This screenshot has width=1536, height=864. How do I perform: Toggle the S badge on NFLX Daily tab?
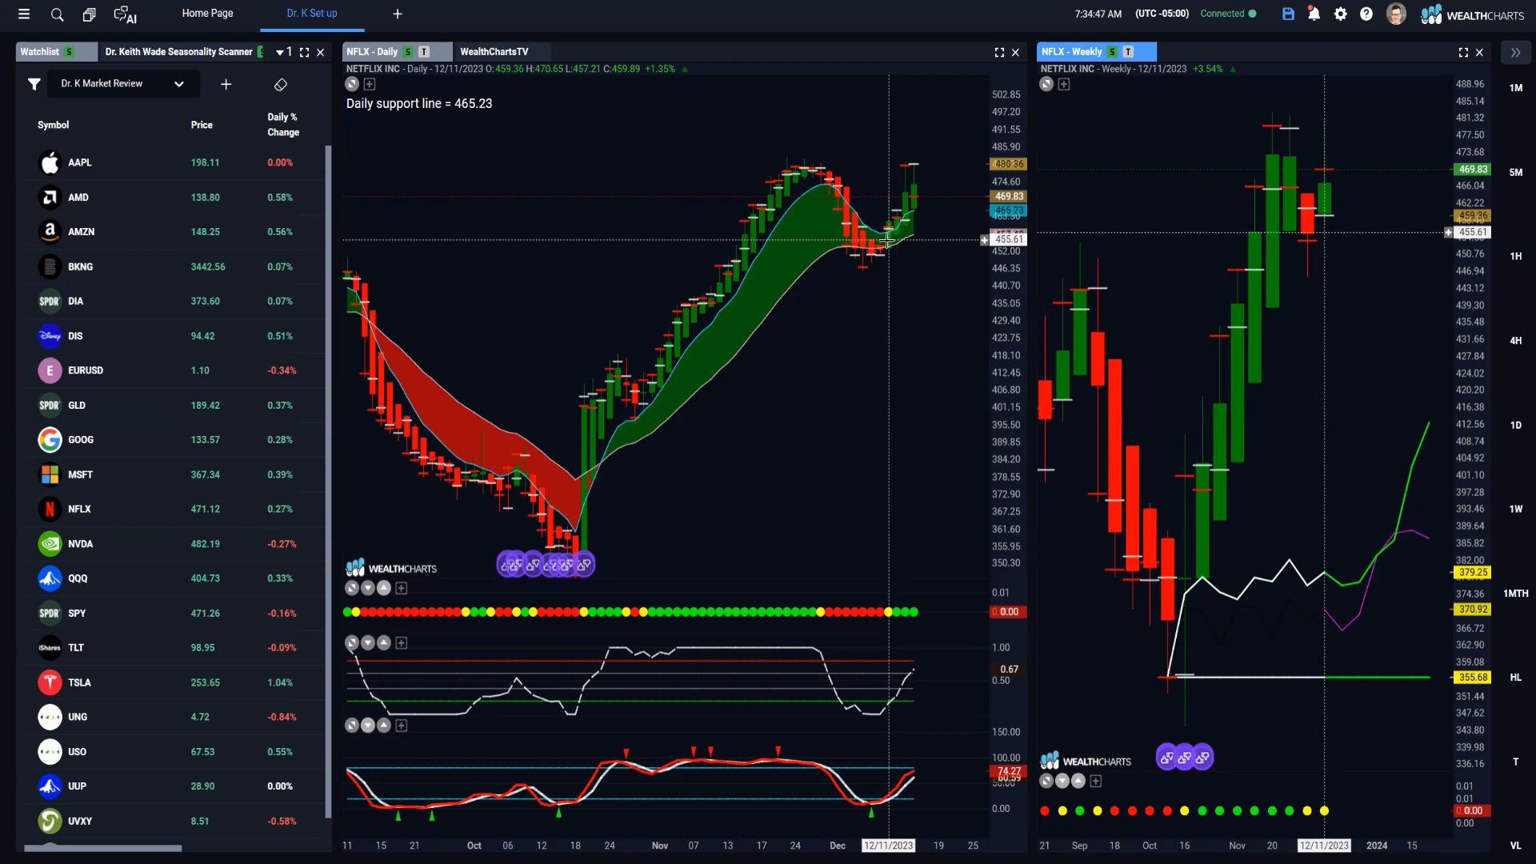(x=408, y=52)
